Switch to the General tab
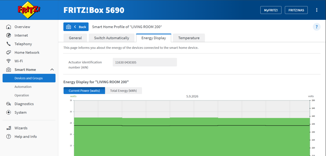Viewport: 326px width, 156px height. [x=75, y=38]
